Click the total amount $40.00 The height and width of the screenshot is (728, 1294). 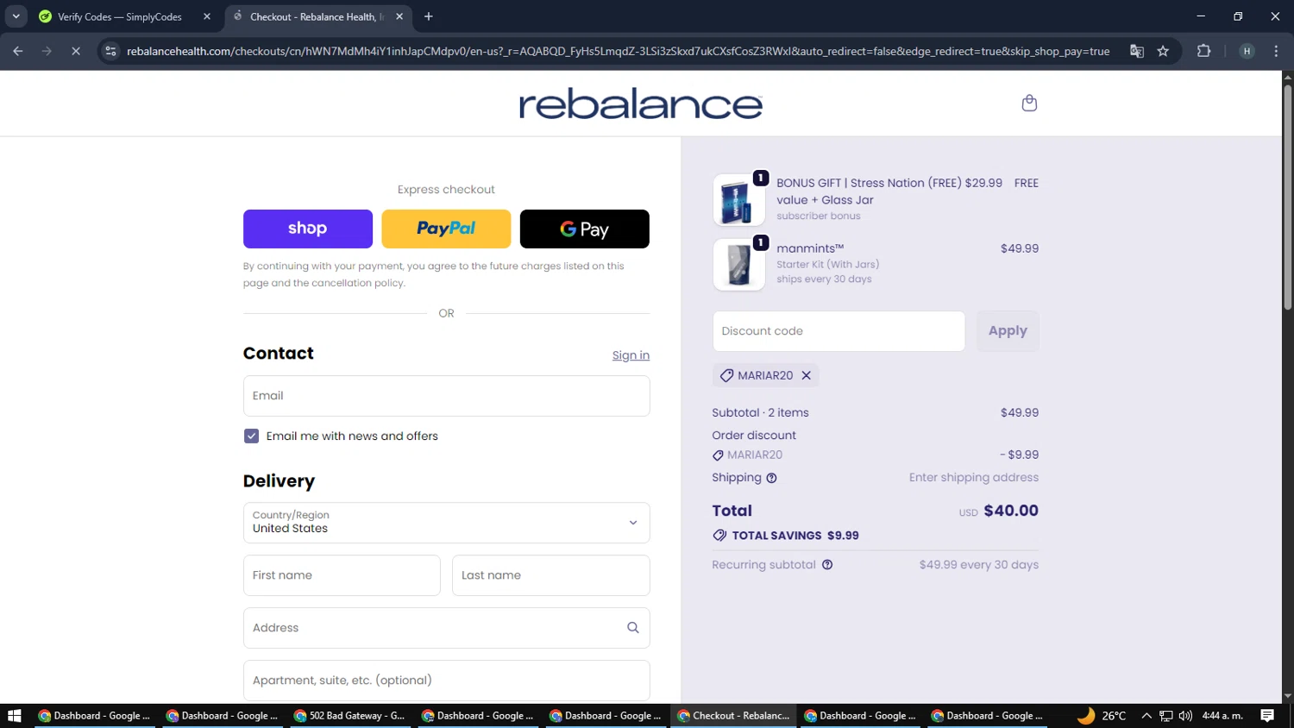pos(1011,511)
